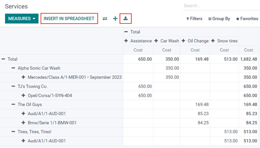Collapse the Alpha Sonic Car Wash row

click(36, 68)
